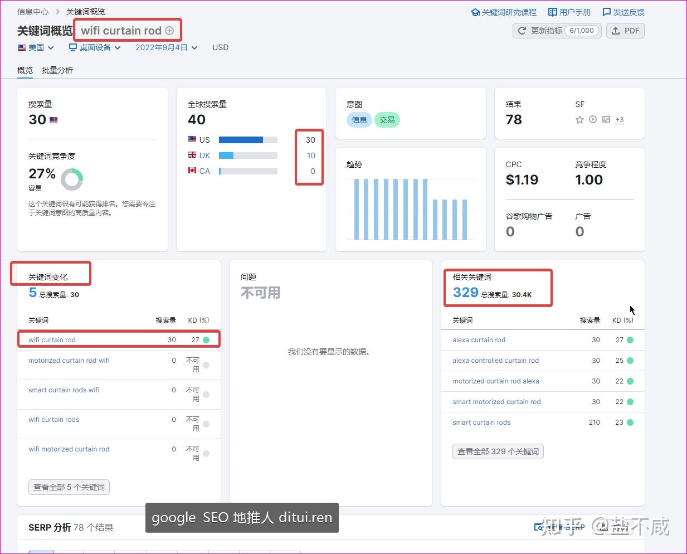This screenshot has height=554, width=687.
Task: Click the video play icon under SF
Action: (x=593, y=120)
